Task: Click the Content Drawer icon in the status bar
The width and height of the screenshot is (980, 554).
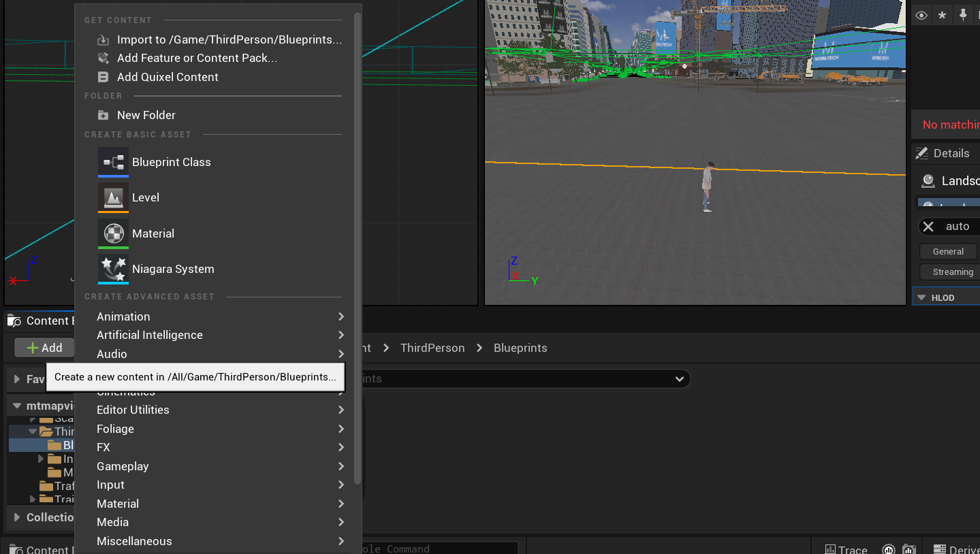Action: point(15,549)
